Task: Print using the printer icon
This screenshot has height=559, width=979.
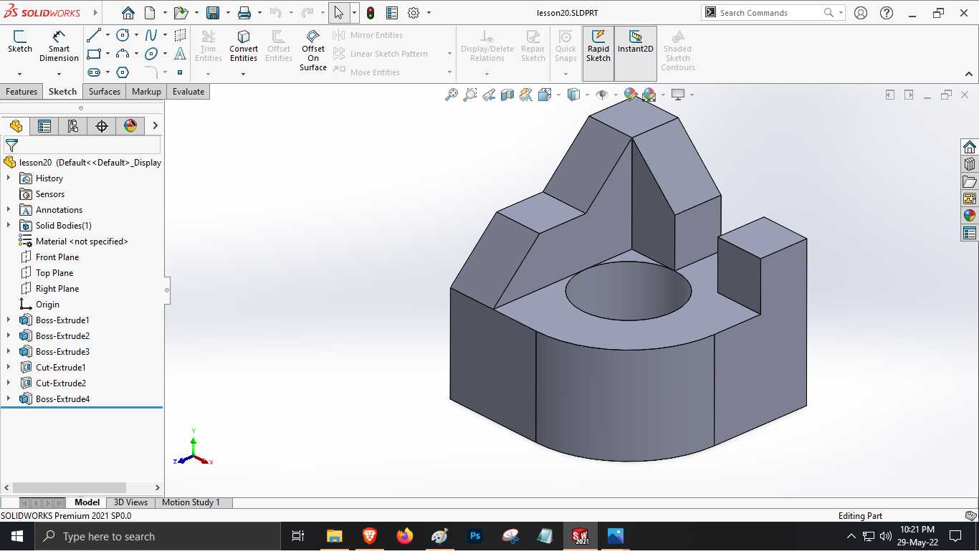Action: pyautogui.click(x=244, y=13)
